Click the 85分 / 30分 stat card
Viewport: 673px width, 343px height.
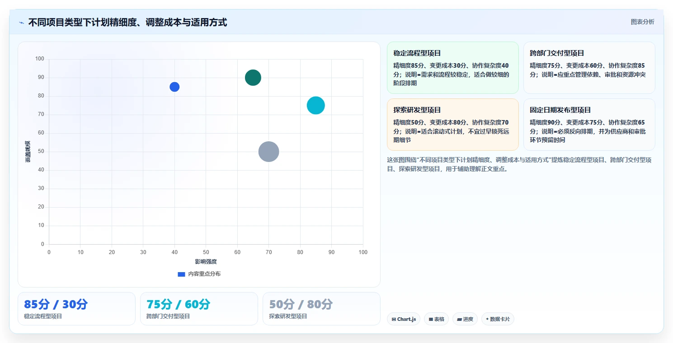[76, 309]
